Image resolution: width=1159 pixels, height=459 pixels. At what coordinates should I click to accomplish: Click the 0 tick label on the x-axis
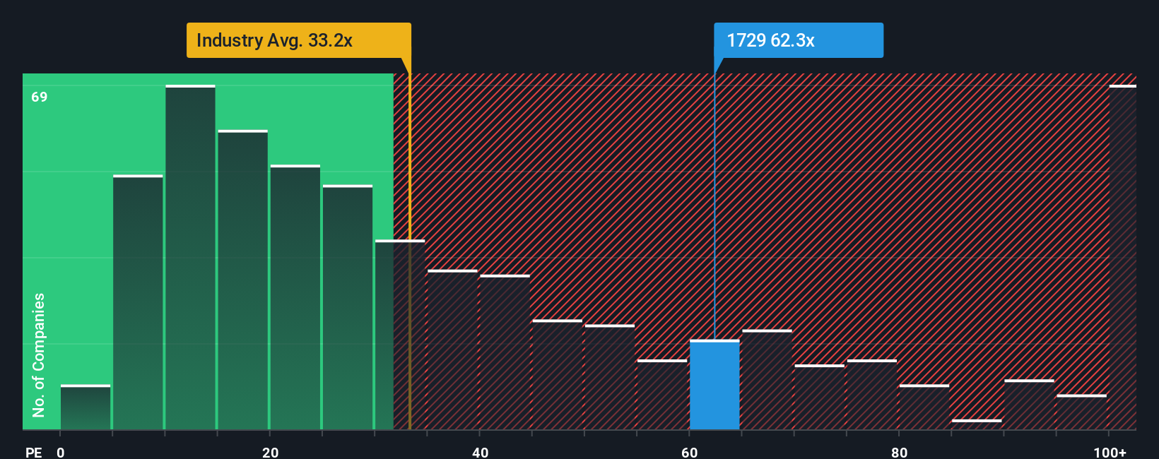(61, 452)
